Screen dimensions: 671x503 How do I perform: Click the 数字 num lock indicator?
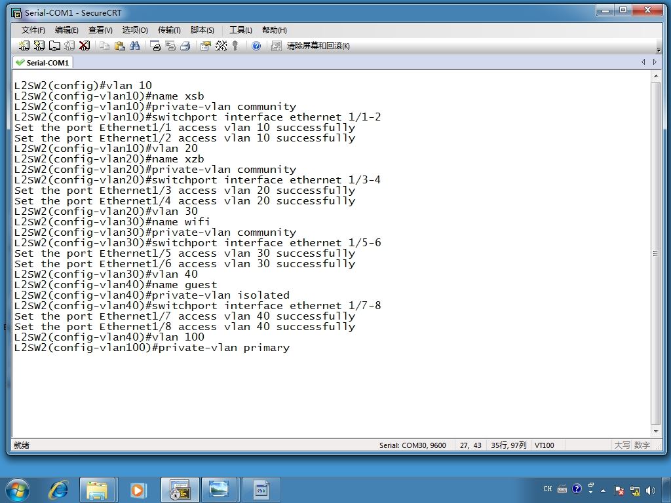point(642,445)
